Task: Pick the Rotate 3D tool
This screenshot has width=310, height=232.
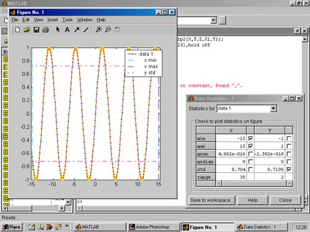Action: tap(117, 30)
